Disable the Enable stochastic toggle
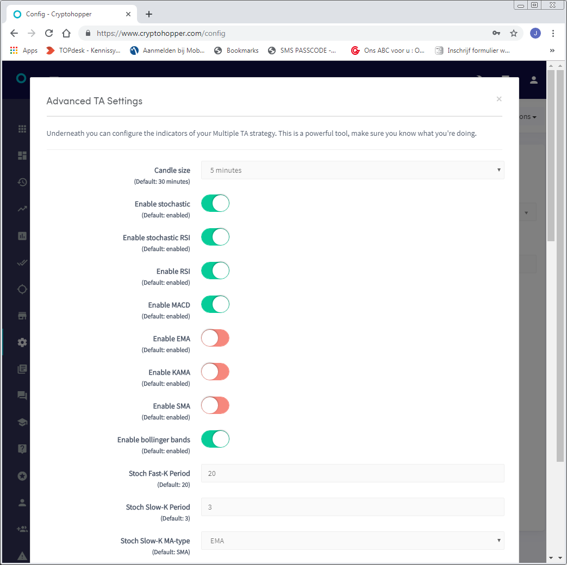The width and height of the screenshot is (567, 565). pos(215,203)
